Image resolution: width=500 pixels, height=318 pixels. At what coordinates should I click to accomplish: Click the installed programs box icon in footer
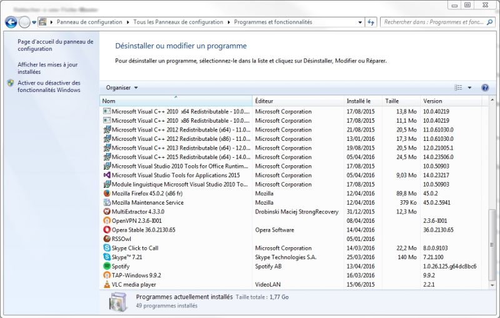click(118, 302)
